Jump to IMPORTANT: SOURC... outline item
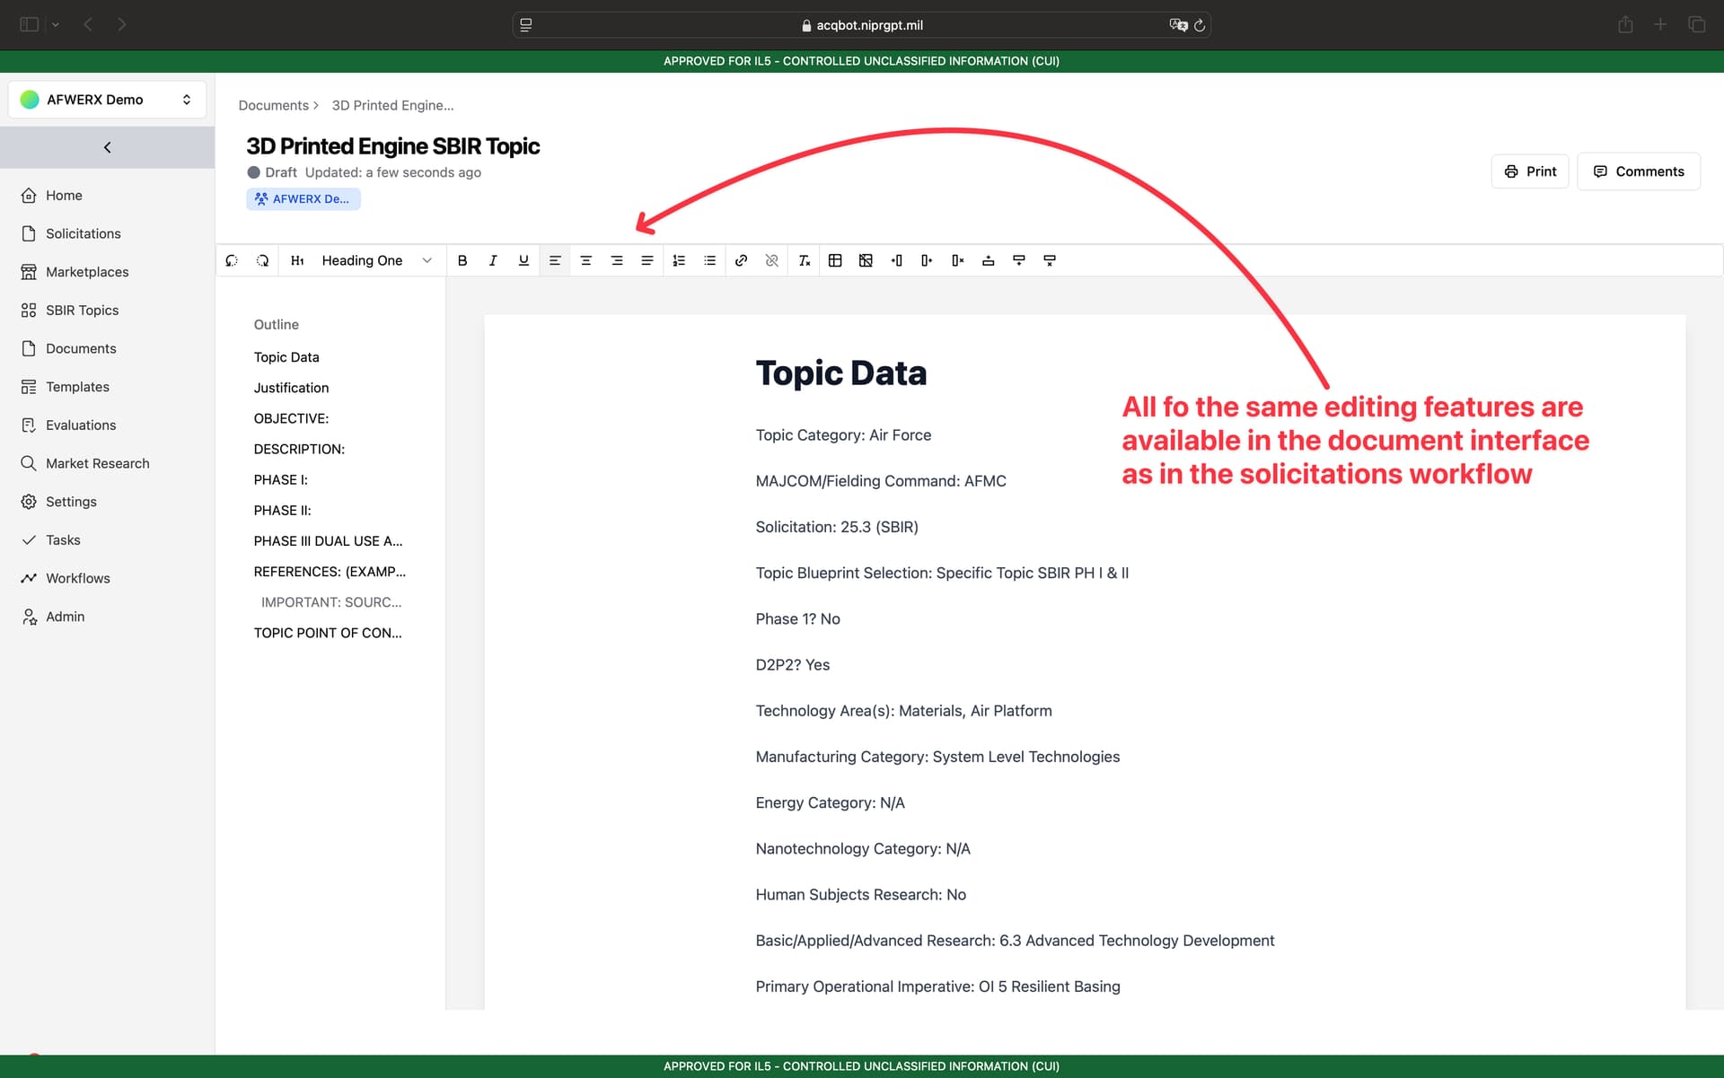 (331, 602)
